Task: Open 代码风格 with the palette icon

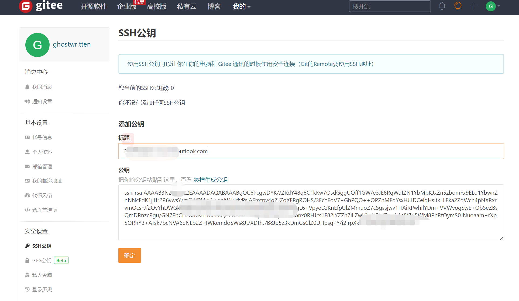Action: pos(42,195)
